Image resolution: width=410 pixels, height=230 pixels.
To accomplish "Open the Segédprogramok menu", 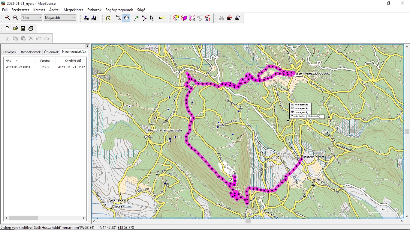I will (120, 10).
